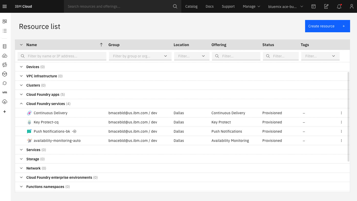Open overflow menu for Key Protect-cq row
357x201 pixels.
coord(341,122)
